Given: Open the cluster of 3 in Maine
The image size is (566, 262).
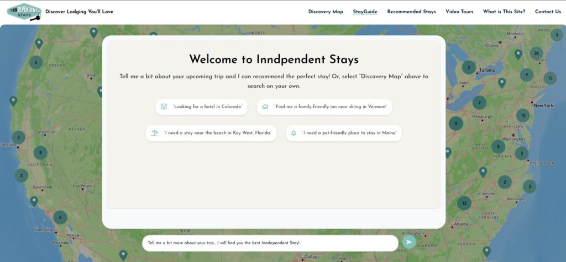Looking at the screenshot, I should (557, 35).
